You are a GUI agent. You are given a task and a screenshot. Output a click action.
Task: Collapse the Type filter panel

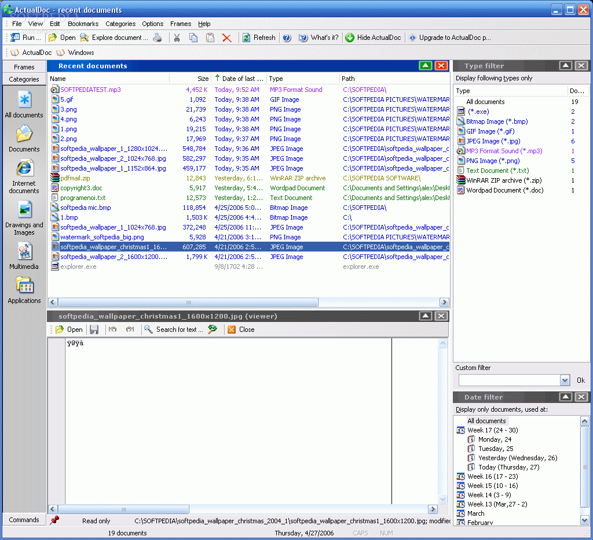point(565,66)
